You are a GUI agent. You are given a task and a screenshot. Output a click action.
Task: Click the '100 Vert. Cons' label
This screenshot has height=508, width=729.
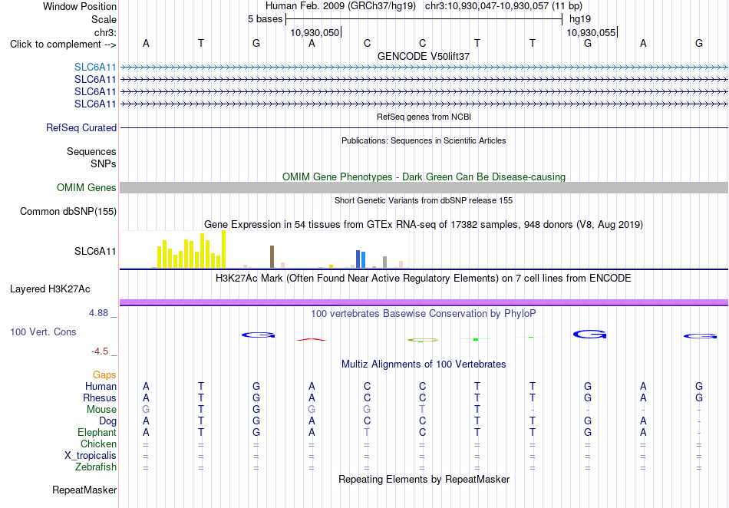click(43, 332)
